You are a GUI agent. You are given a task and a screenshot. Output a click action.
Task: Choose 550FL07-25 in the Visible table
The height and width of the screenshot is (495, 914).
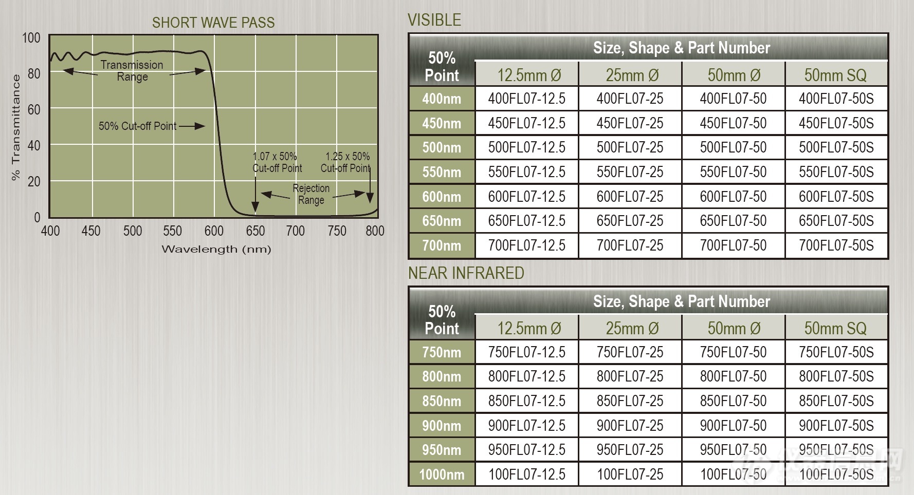[630, 172]
